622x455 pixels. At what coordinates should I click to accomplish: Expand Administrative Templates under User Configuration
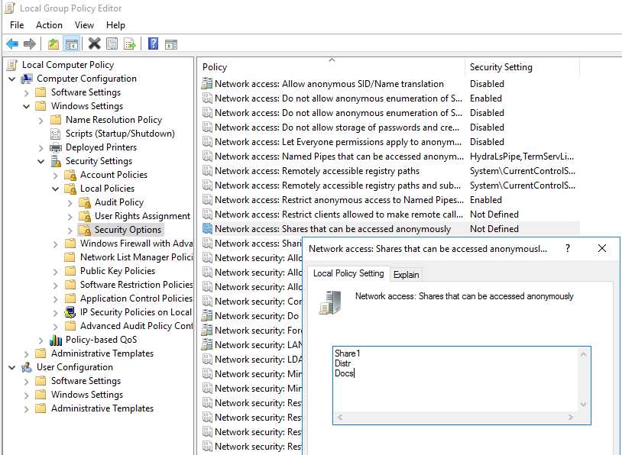(27, 408)
